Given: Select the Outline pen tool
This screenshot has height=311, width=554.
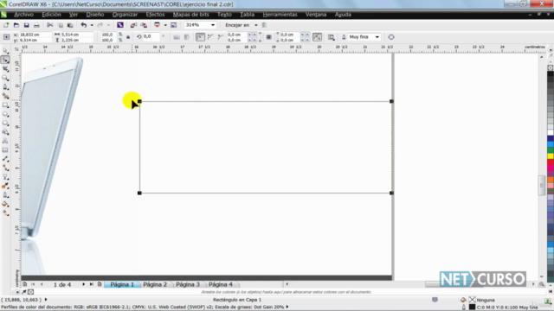Looking at the screenshot, I should coord(5,195).
